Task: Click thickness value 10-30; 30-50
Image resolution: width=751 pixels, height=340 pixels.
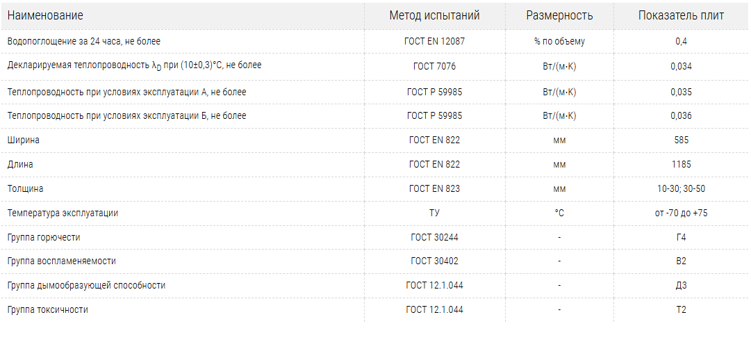Action: tap(681, 188)
